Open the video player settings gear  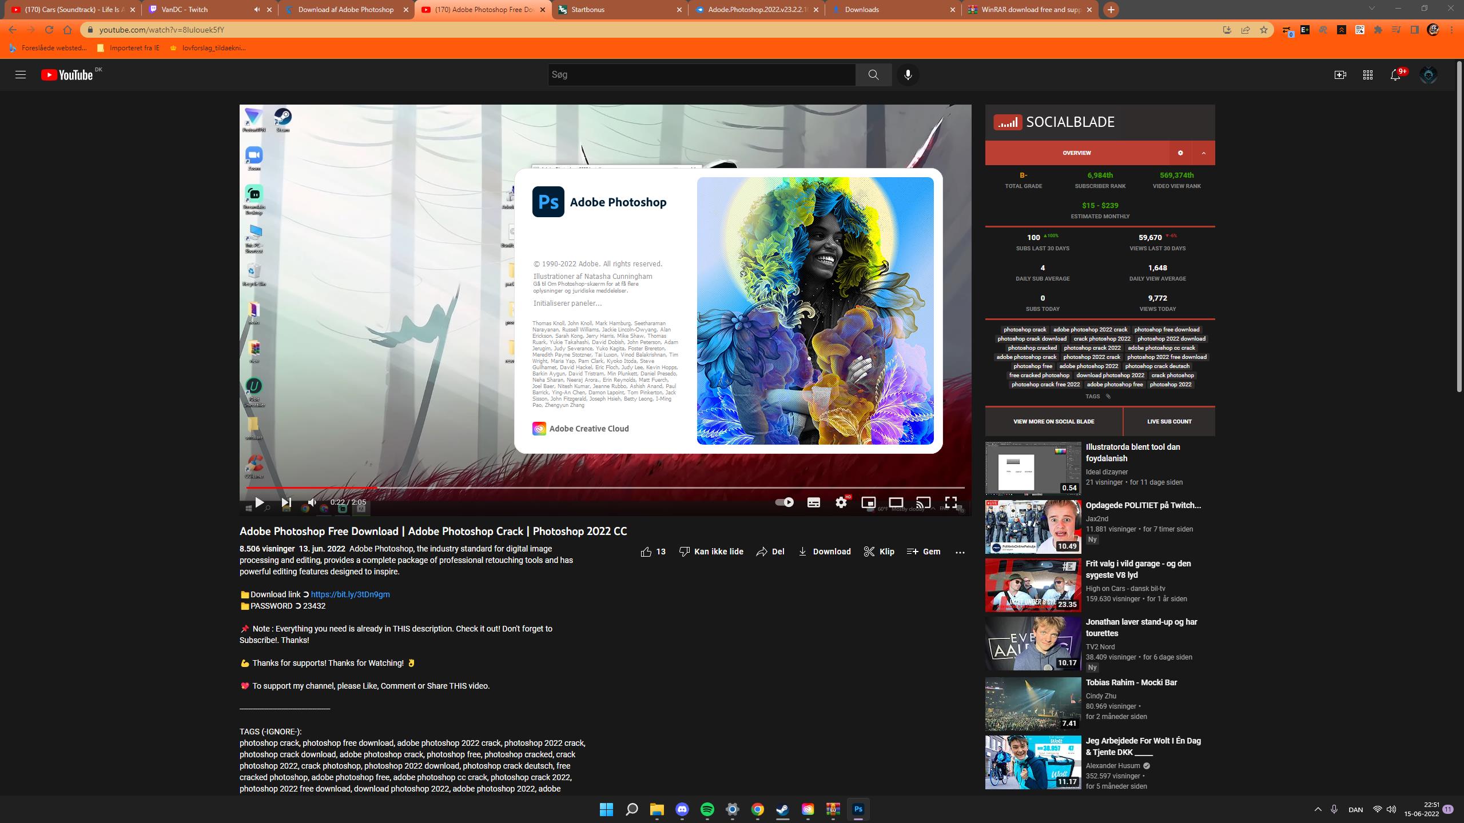(841, 502)
